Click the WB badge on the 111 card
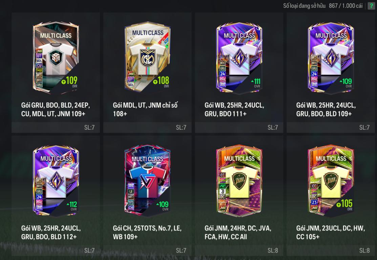 [x=223, y=85]
